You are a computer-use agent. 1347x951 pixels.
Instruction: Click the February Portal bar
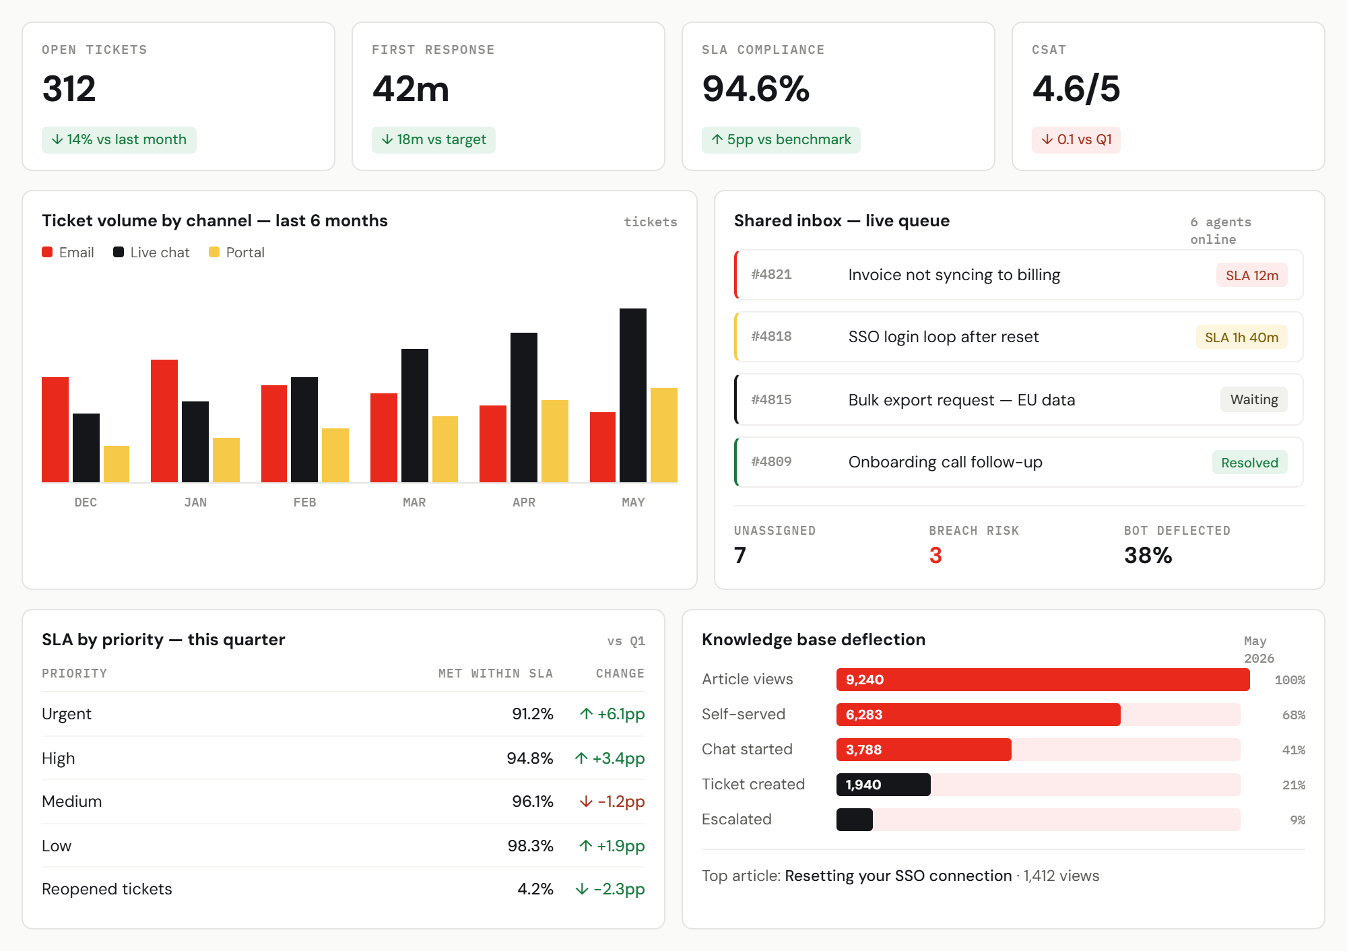point(335,455)
